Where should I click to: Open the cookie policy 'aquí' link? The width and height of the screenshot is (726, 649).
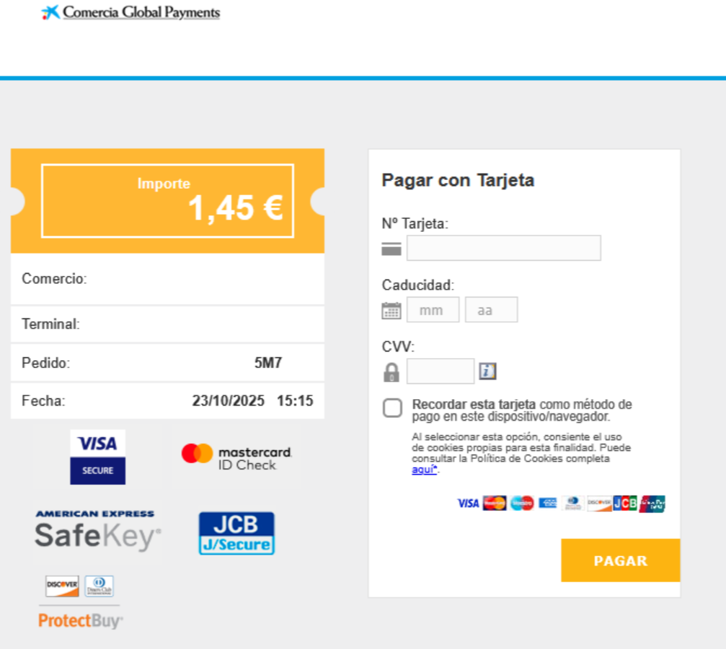(424, 470)
